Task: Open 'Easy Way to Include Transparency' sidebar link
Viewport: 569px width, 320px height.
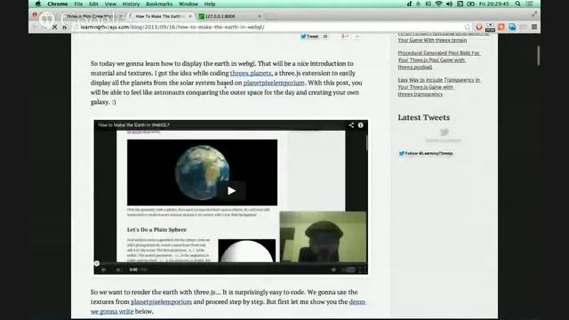Action: coord(438,87)
